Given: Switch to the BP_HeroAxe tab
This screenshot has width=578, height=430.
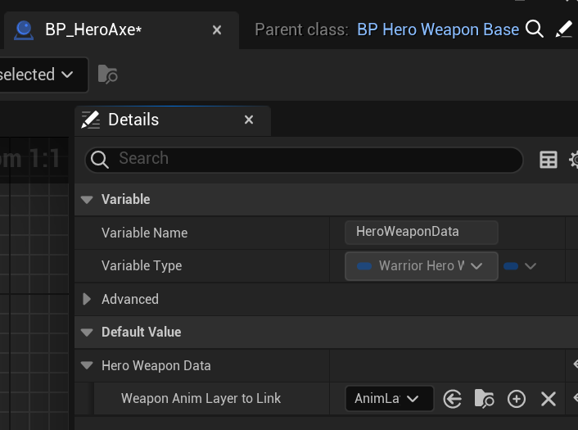Looking at the screenshot, I should (x=94, y=29).
